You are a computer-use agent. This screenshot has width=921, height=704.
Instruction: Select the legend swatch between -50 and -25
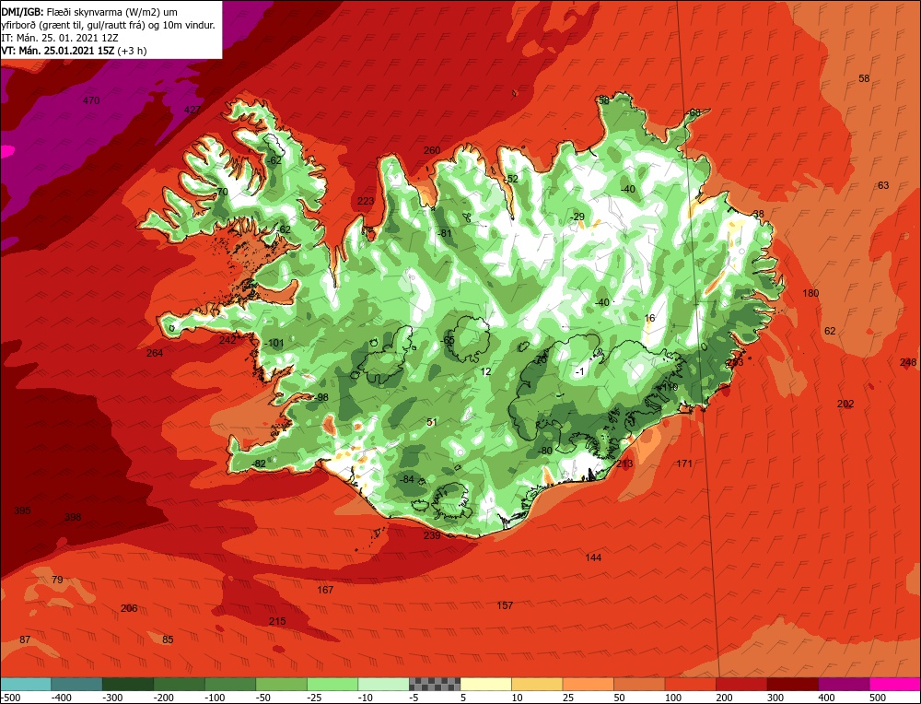[281, 684]
